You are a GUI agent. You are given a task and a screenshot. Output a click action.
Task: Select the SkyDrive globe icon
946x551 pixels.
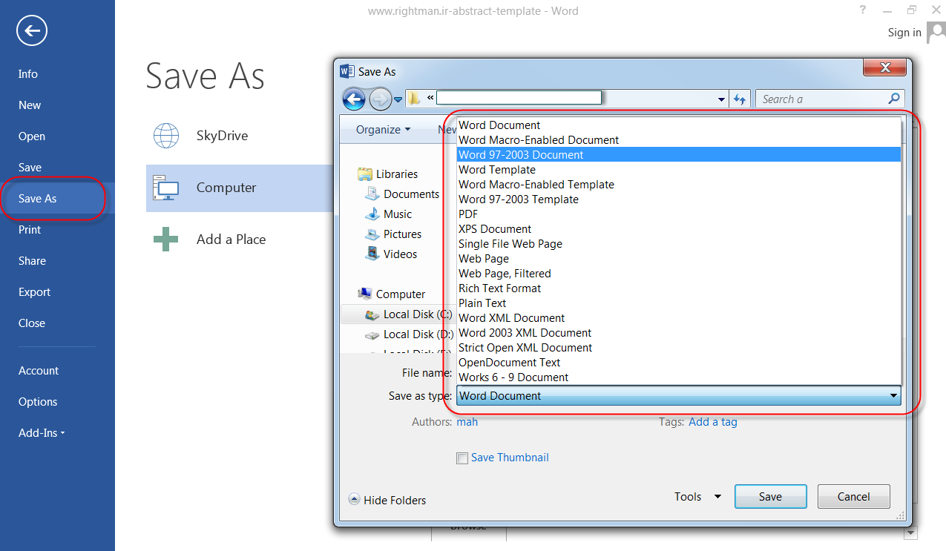tap(166, 136)
